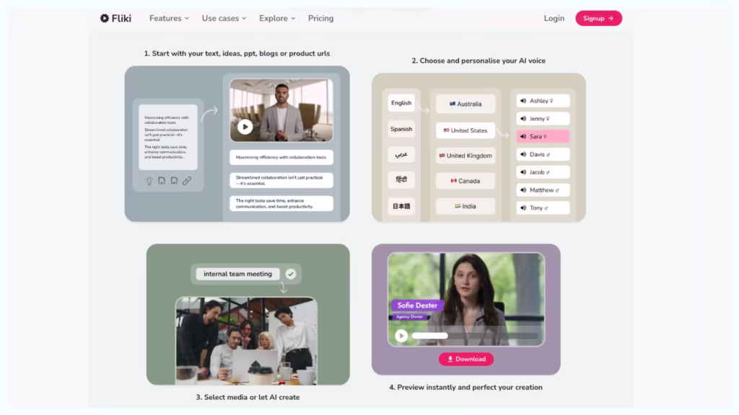739x415 pixels.
Task: Play Ashley voice speaker icon
Action: pos(523,101)
